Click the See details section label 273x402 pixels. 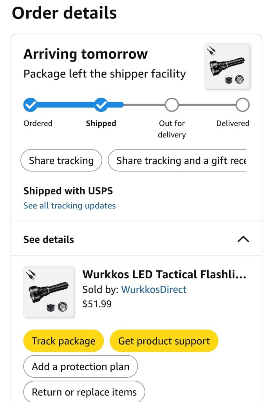(49, 239)
